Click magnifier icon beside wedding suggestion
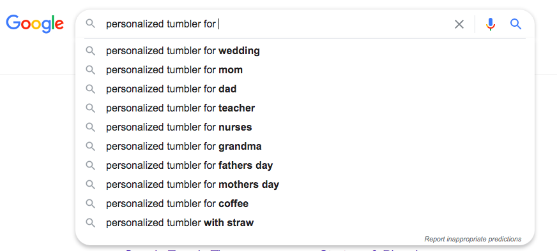557x251 pixels. click(x=91, y=51)
